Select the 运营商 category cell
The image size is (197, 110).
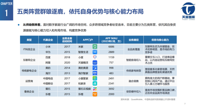tap(29, 81)
